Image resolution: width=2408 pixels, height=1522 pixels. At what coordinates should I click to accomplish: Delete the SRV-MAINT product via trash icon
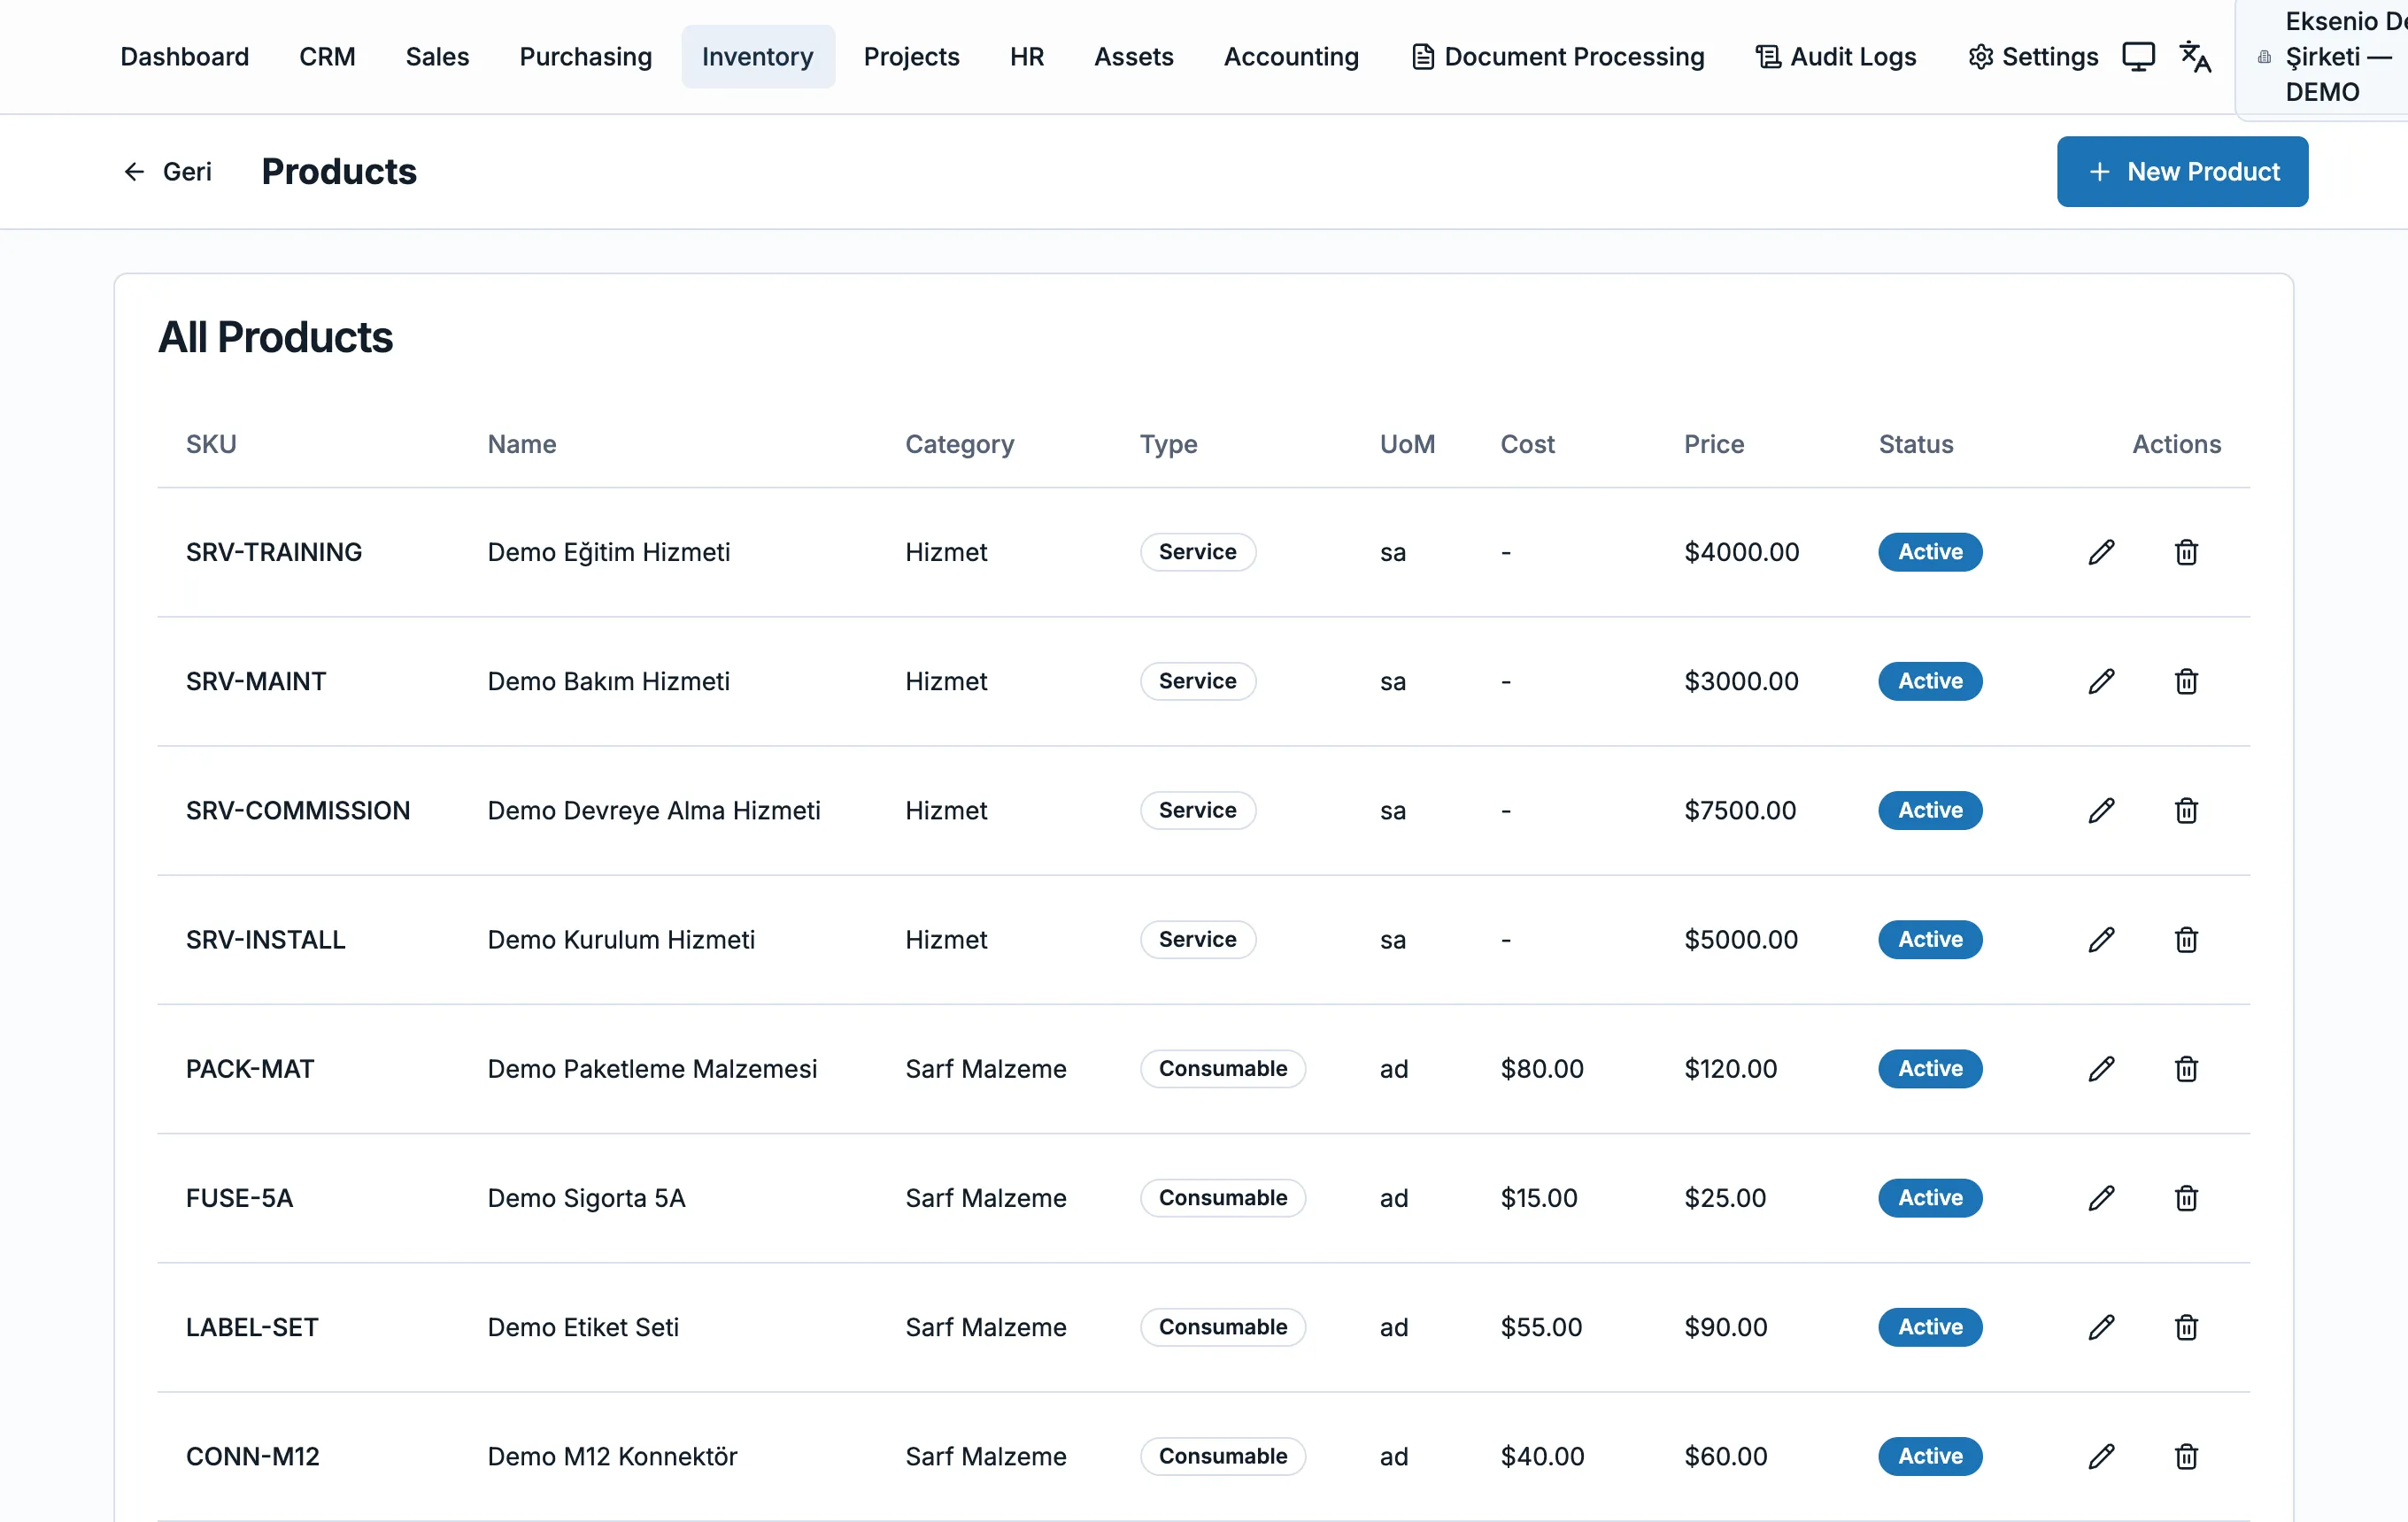pyautogui.click(x=2186, y=680)
